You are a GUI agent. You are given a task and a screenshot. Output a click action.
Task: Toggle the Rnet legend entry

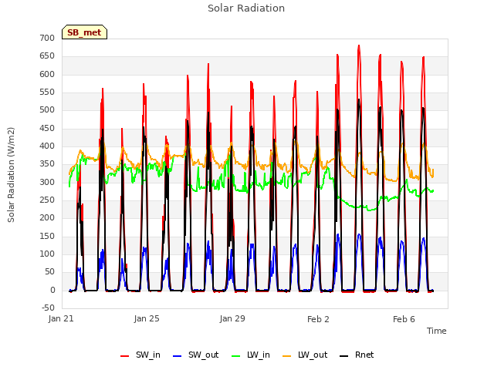coord(357,355)
